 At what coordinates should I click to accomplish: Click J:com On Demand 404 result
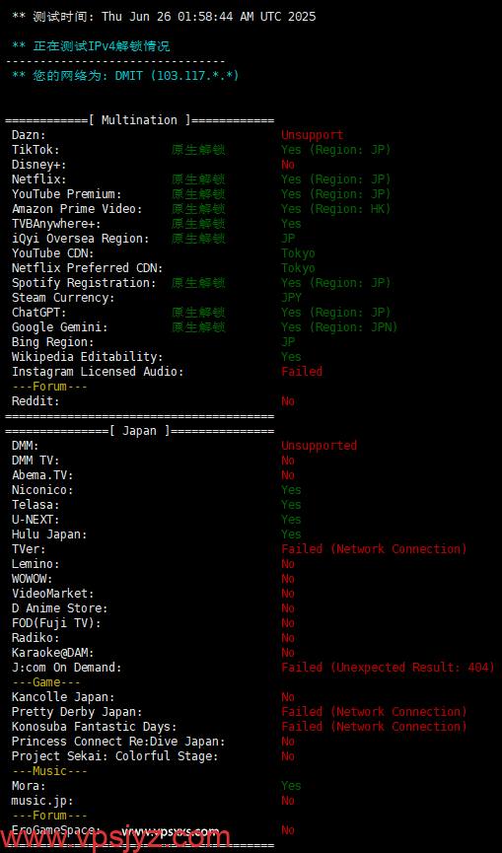click(389, 668)
